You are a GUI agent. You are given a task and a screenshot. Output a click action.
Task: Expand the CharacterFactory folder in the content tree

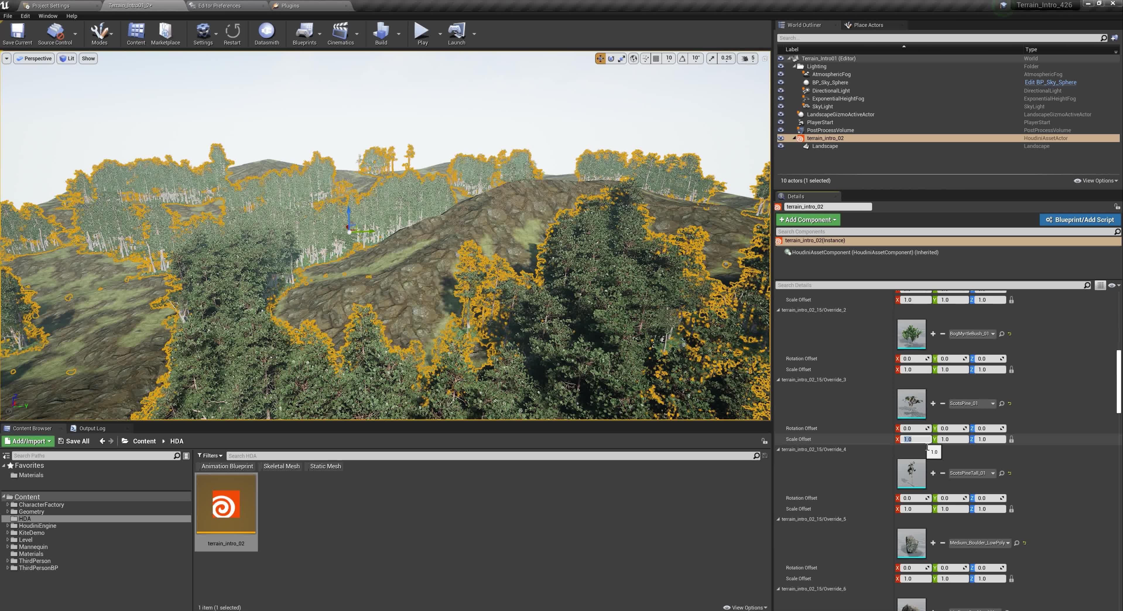(x=7, y=505)
